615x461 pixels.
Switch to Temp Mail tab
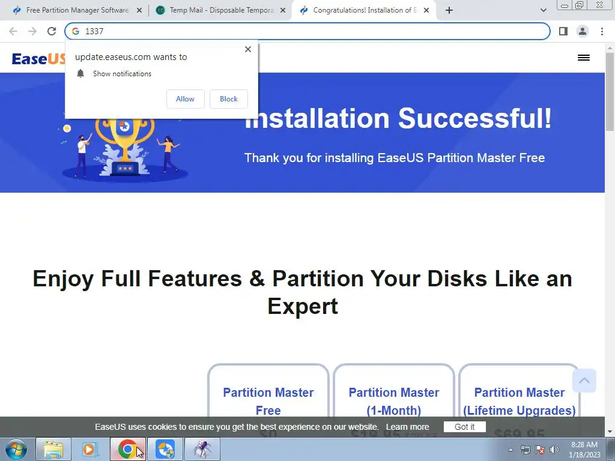221,11
